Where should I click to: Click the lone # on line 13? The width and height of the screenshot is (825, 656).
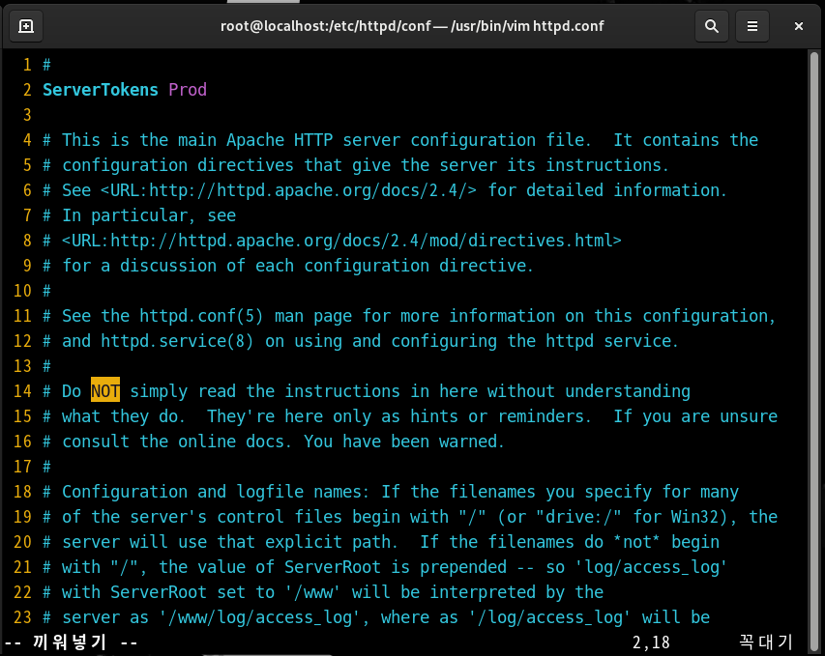(x=46, y=366)
